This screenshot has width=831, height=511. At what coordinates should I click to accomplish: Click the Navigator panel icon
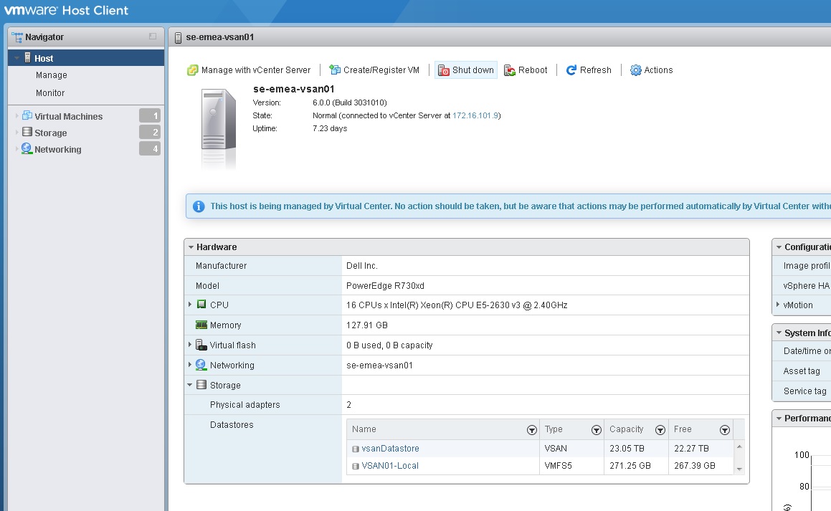point(17,37)
